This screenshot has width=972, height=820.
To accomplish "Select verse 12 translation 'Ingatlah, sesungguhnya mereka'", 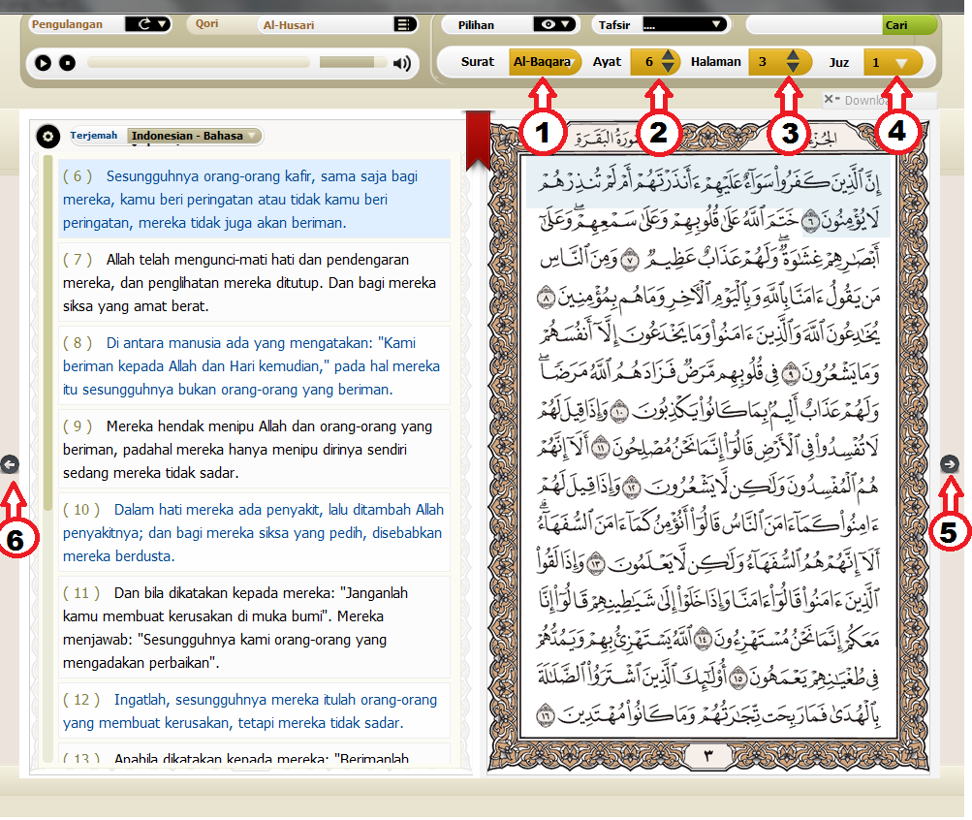I will point(254,710).
